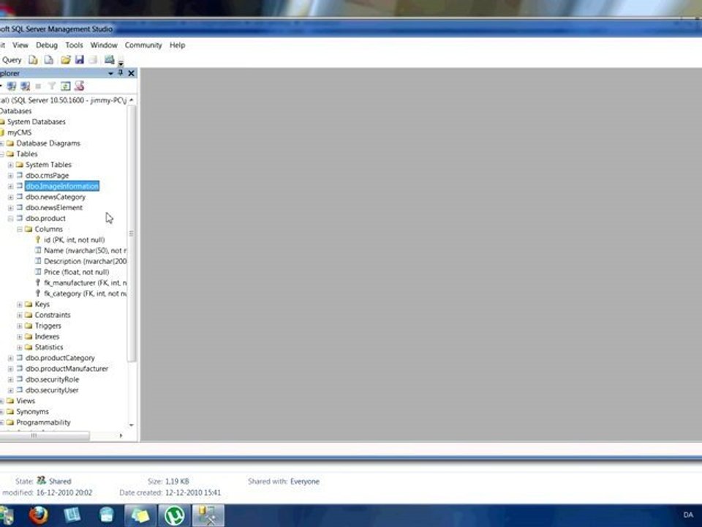The width and height of the screenshot is (702, 527).
Task: Collapse the dbo.product table node
Action: point(10,219)
